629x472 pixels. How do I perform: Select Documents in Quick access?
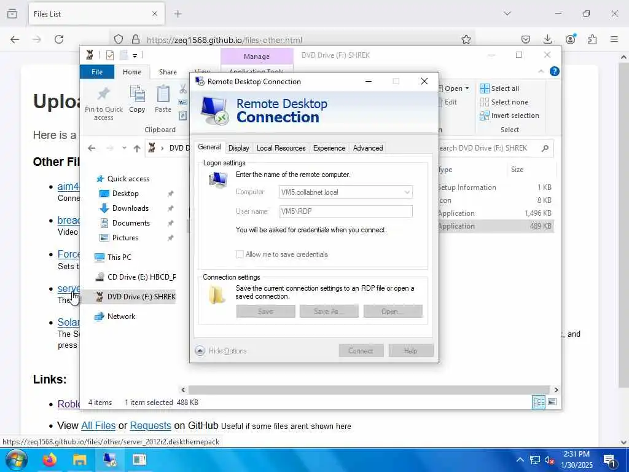[131, 222]
